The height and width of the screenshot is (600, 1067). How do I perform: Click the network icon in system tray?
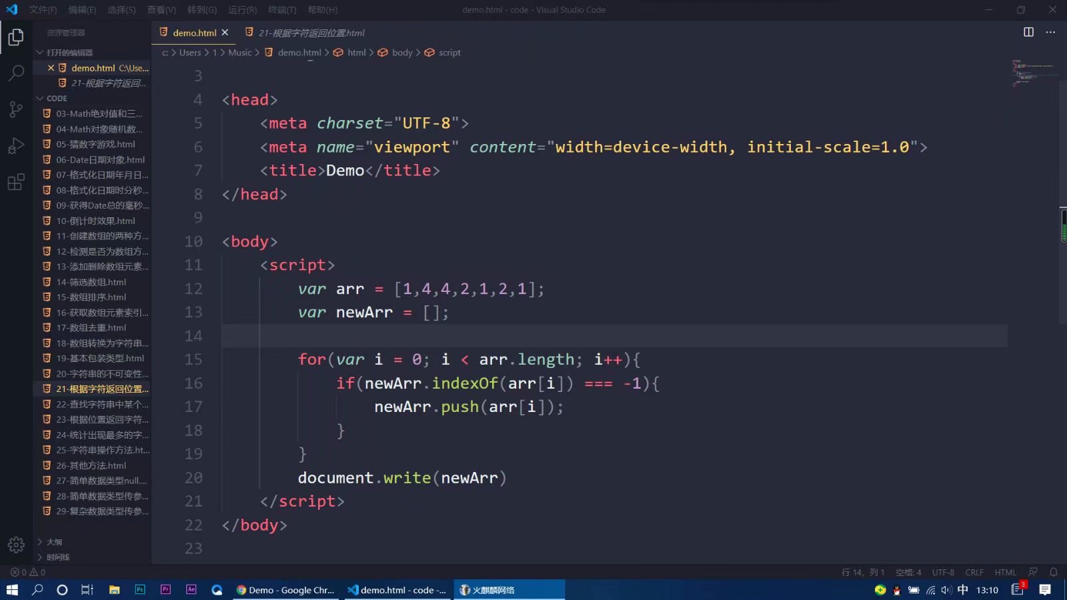tap(930, 590)
